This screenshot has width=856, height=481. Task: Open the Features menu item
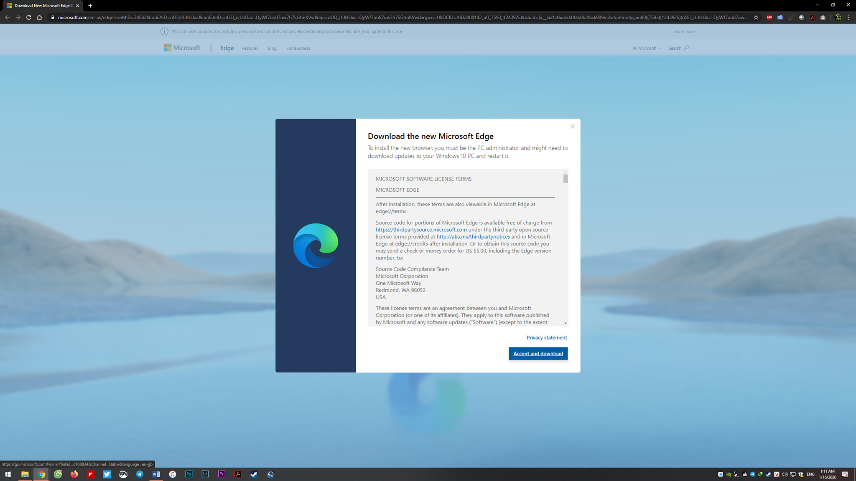pyautogui.click(x=250, y=48)
